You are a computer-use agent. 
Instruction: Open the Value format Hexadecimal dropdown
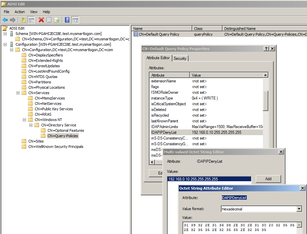coord(299,209)
